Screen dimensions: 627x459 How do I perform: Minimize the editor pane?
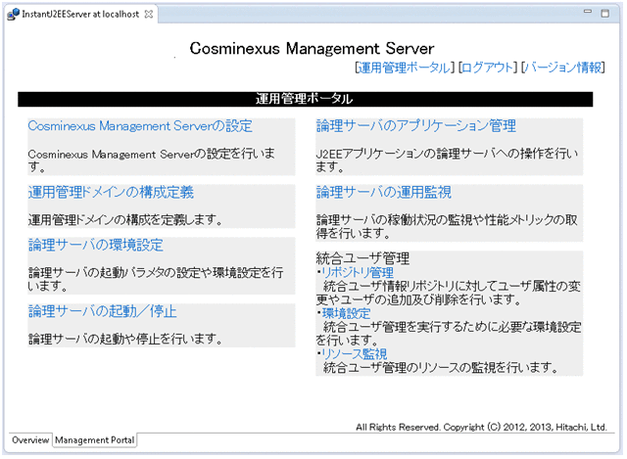coord(588,13)
